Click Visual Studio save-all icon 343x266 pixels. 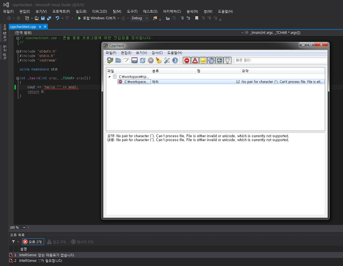[x=49, y=18]
